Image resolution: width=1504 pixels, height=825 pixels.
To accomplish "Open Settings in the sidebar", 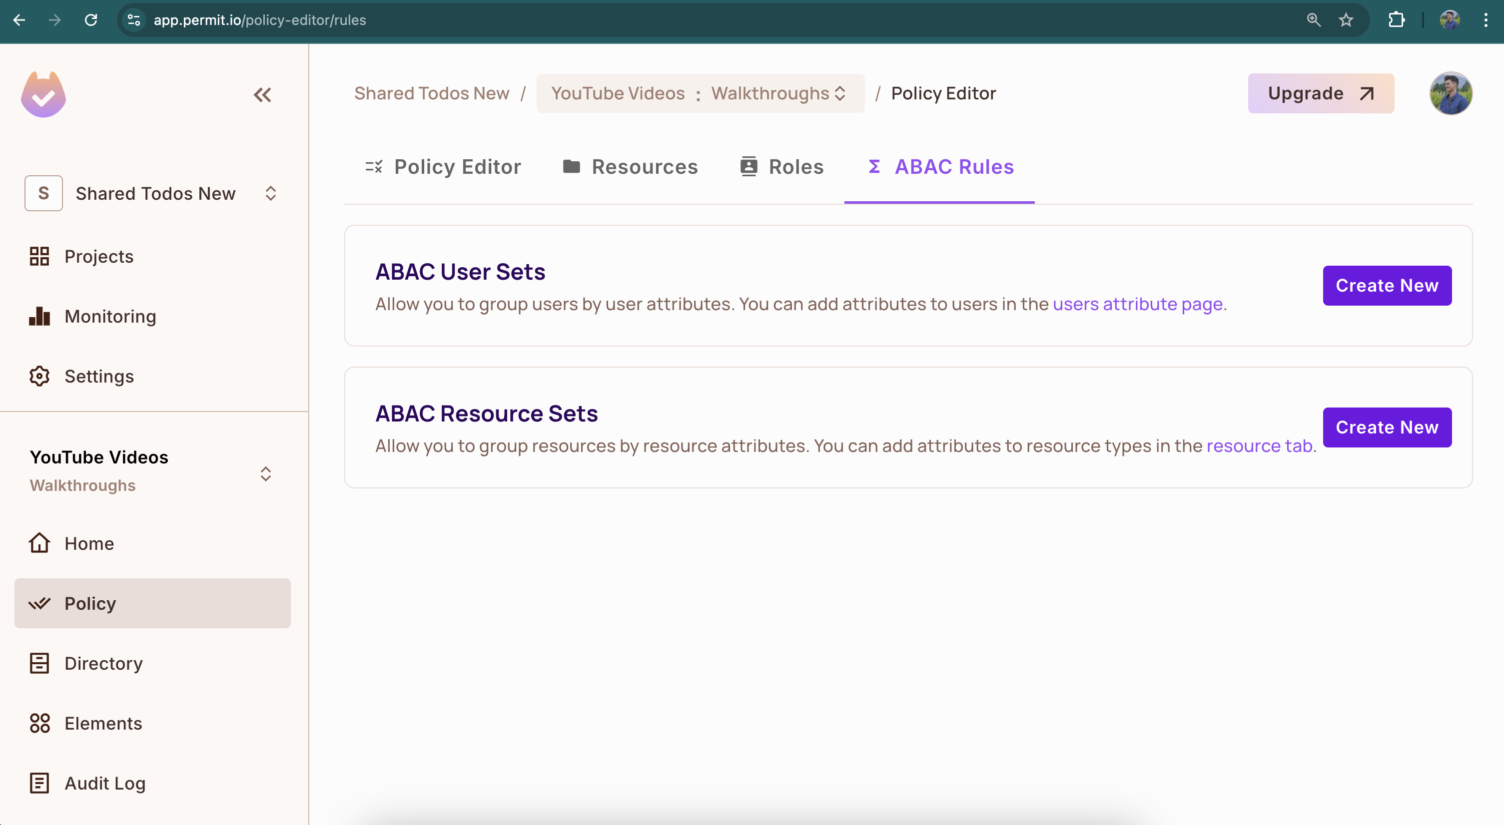I will 152,377.
